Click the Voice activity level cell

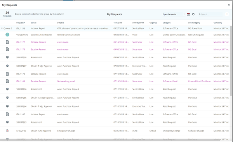(x=135, y=35)
